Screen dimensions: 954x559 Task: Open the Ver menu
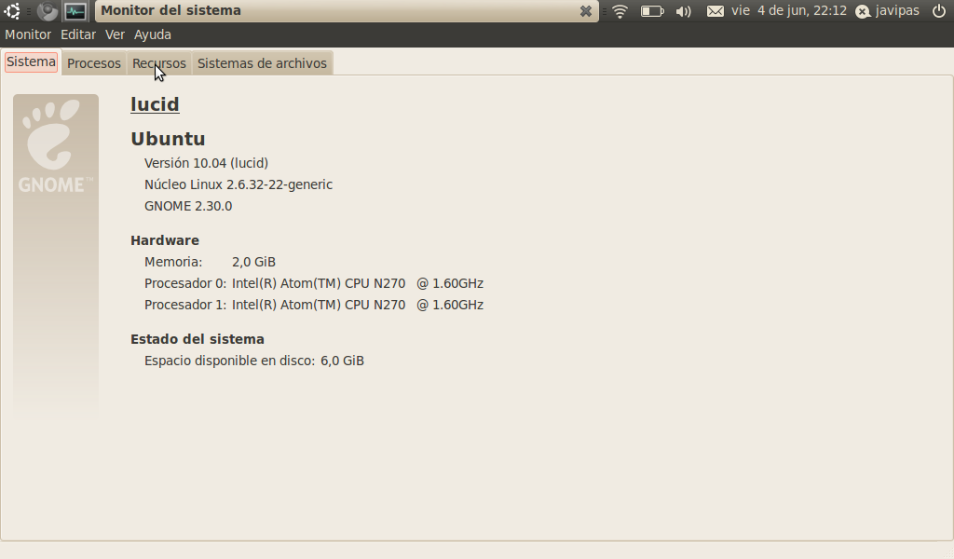(x=115, y=34)
